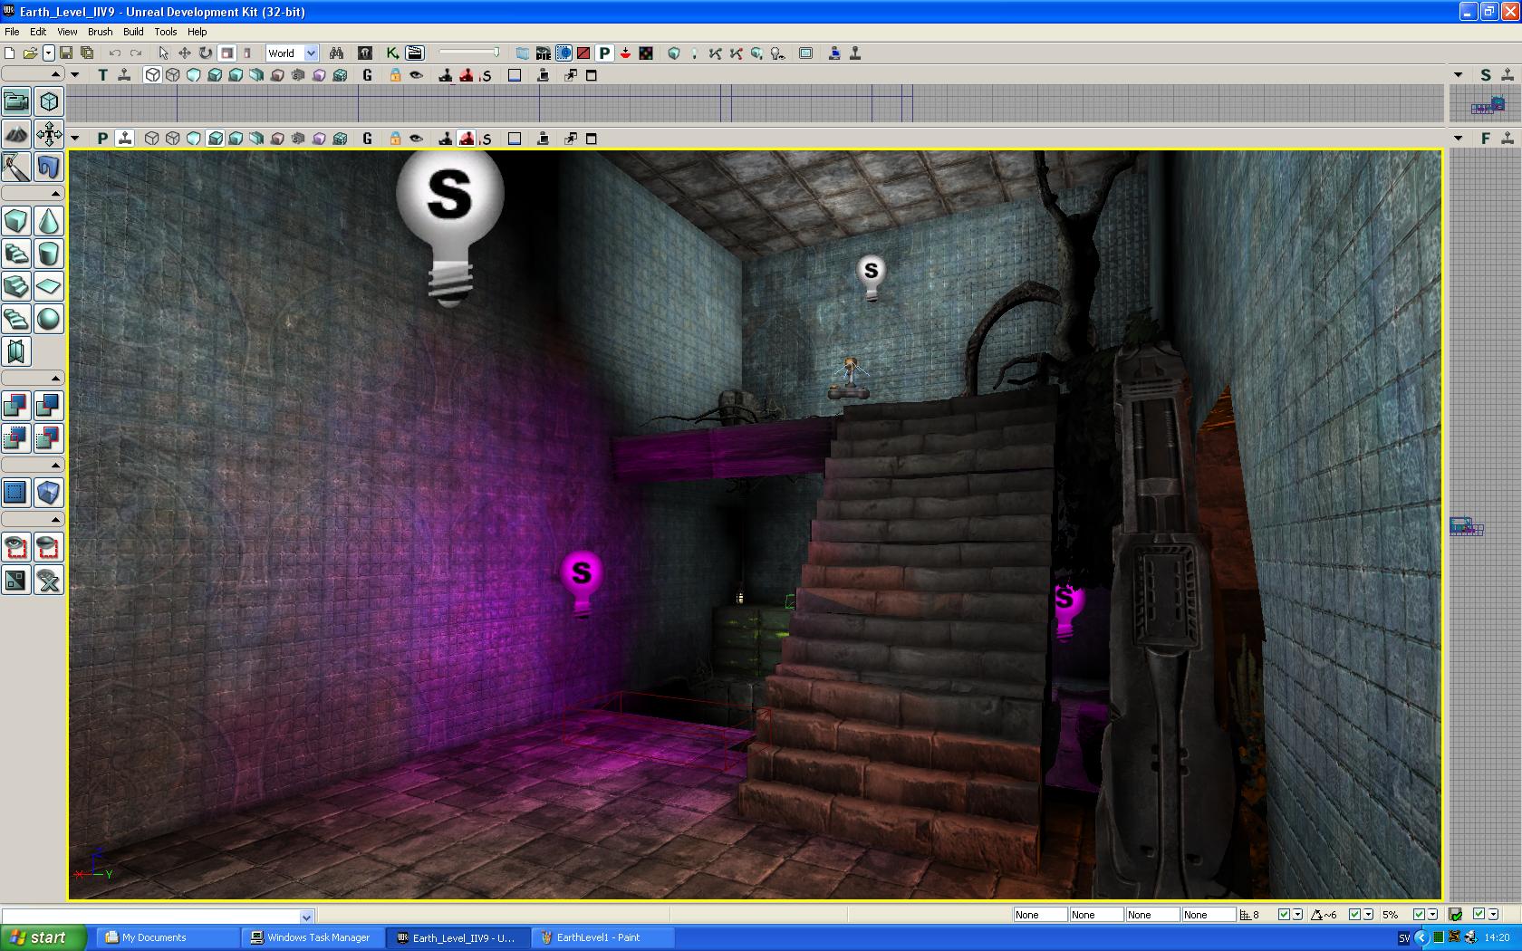Click CSG Subtract button
The height and width of the screenshot is (951, 1522).
[x=49, y=407]
